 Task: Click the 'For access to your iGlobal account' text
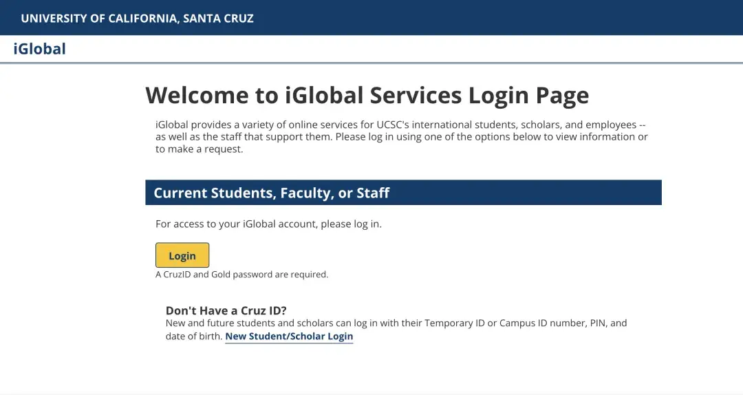(268, 224)
